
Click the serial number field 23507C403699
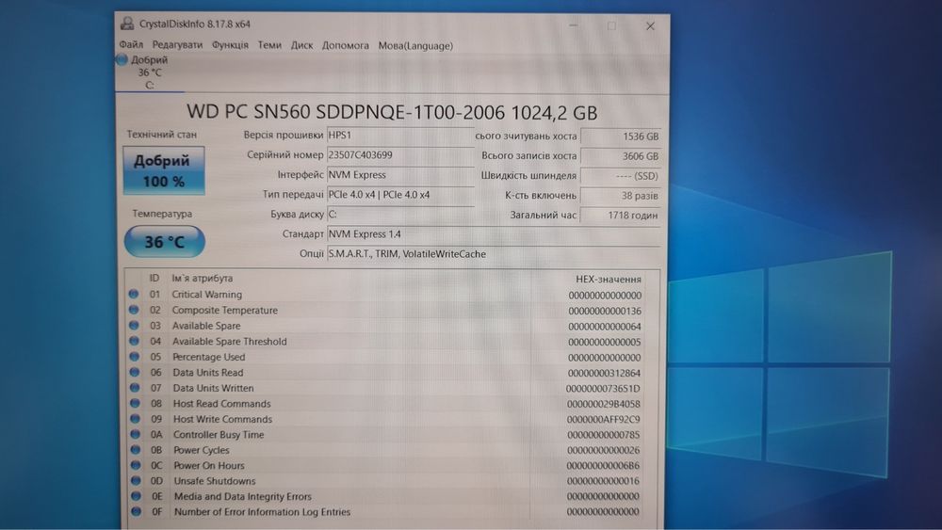(x=400, y=155)
